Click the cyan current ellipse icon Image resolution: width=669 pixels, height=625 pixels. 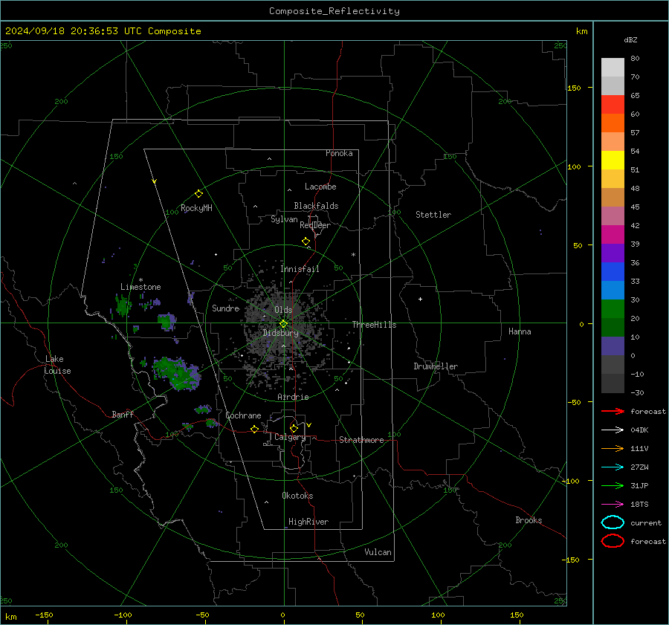(x=613, y=522)
